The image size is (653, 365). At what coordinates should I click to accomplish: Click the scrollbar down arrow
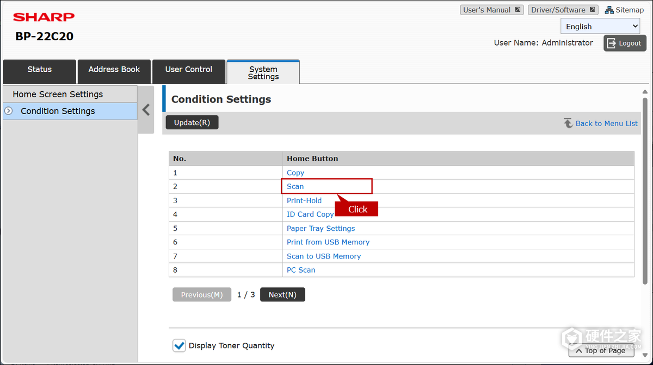pyautogui.click(x=645, y=356)
